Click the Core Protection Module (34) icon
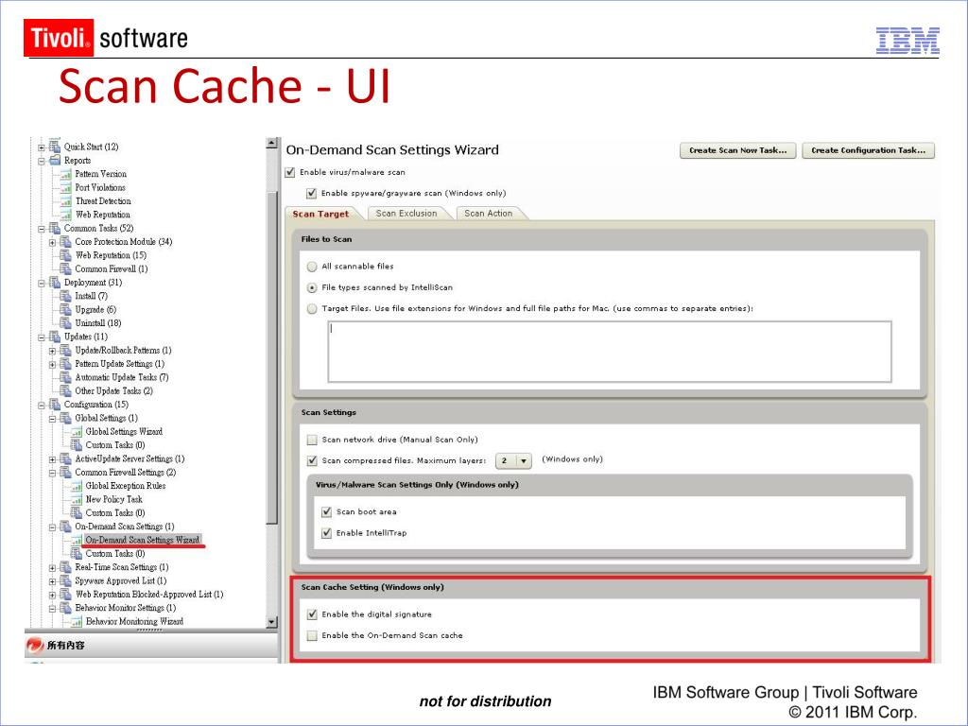 click(x=65, y=241)
